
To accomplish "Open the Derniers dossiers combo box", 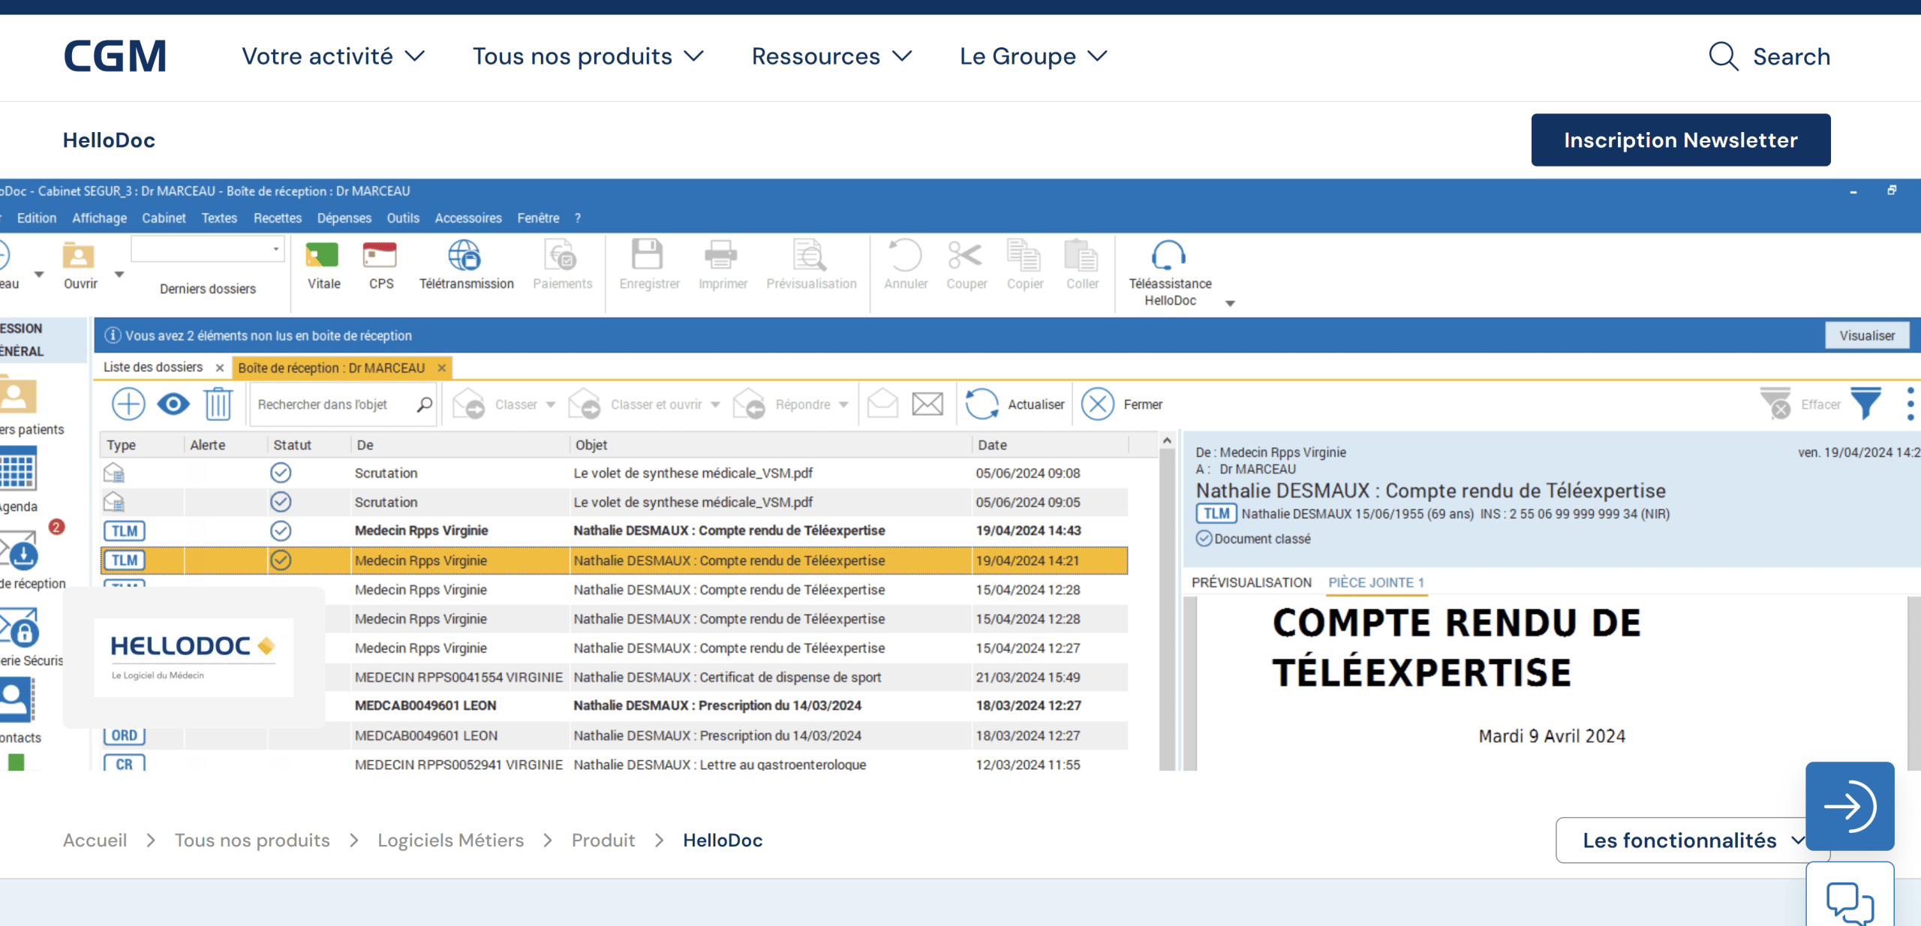I will click(208, 248).
